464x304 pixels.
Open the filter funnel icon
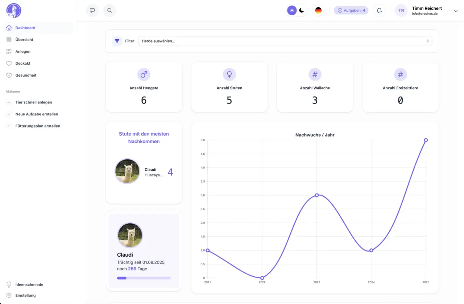(116, 41)
